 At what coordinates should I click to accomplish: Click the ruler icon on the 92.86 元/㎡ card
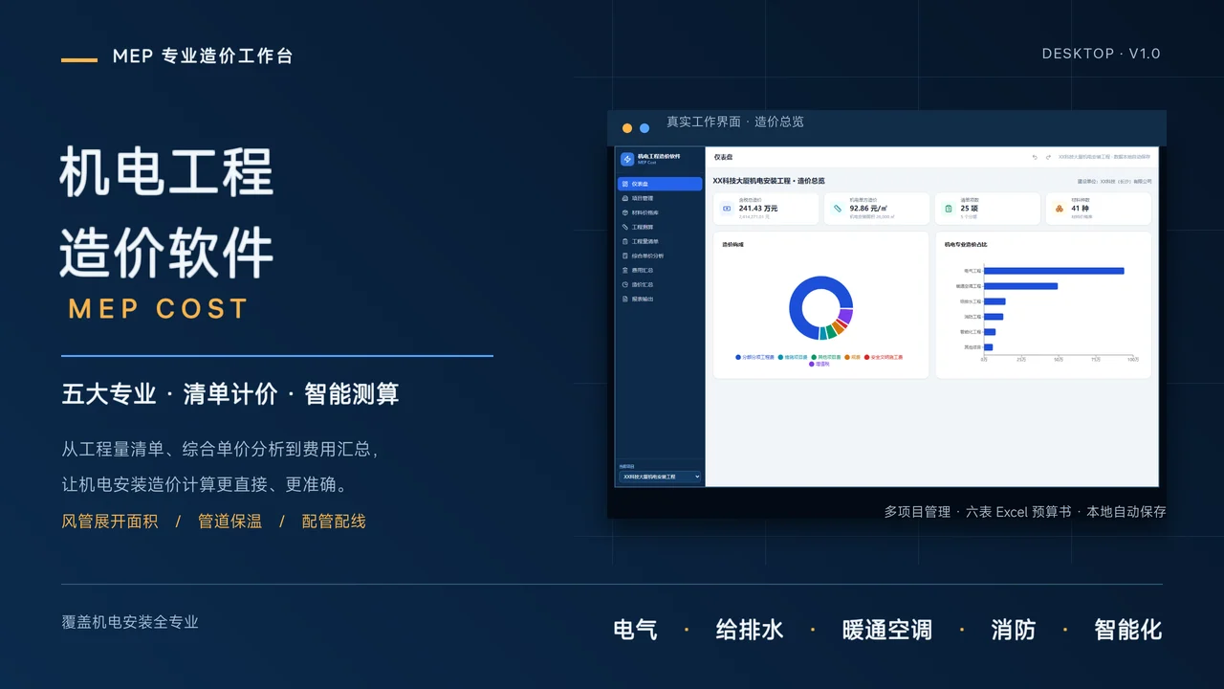(x=838, y=209)
